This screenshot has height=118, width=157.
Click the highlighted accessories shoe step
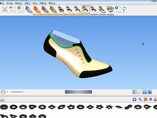point(86,9)
